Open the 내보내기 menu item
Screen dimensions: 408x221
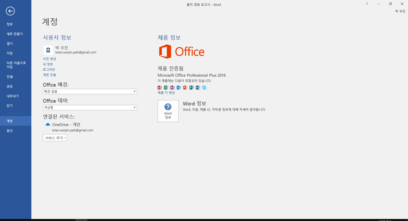[16, 96]
